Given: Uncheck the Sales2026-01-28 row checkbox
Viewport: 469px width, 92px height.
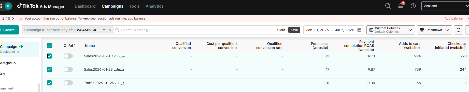Looking at the screenshot, I should point(49,69).
